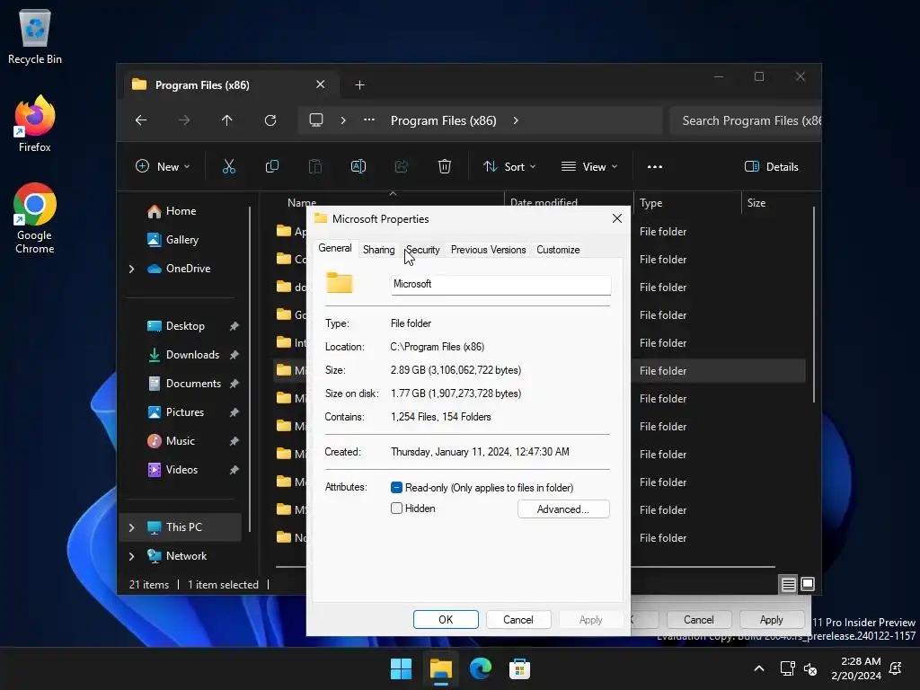The height and width of the screenshot is (690, 920).
Task: Go back in File Explorer
Action: pyautogui.click(x=141, y=120)
